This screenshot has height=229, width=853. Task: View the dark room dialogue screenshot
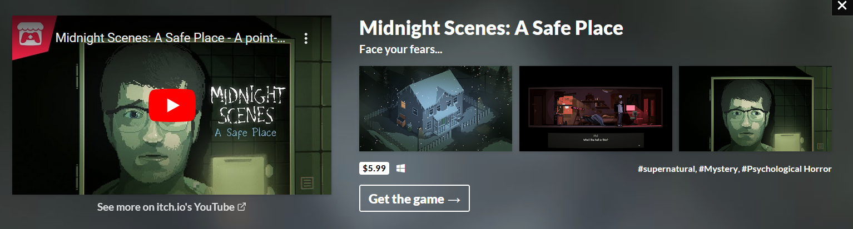click(x=596, y=109)
